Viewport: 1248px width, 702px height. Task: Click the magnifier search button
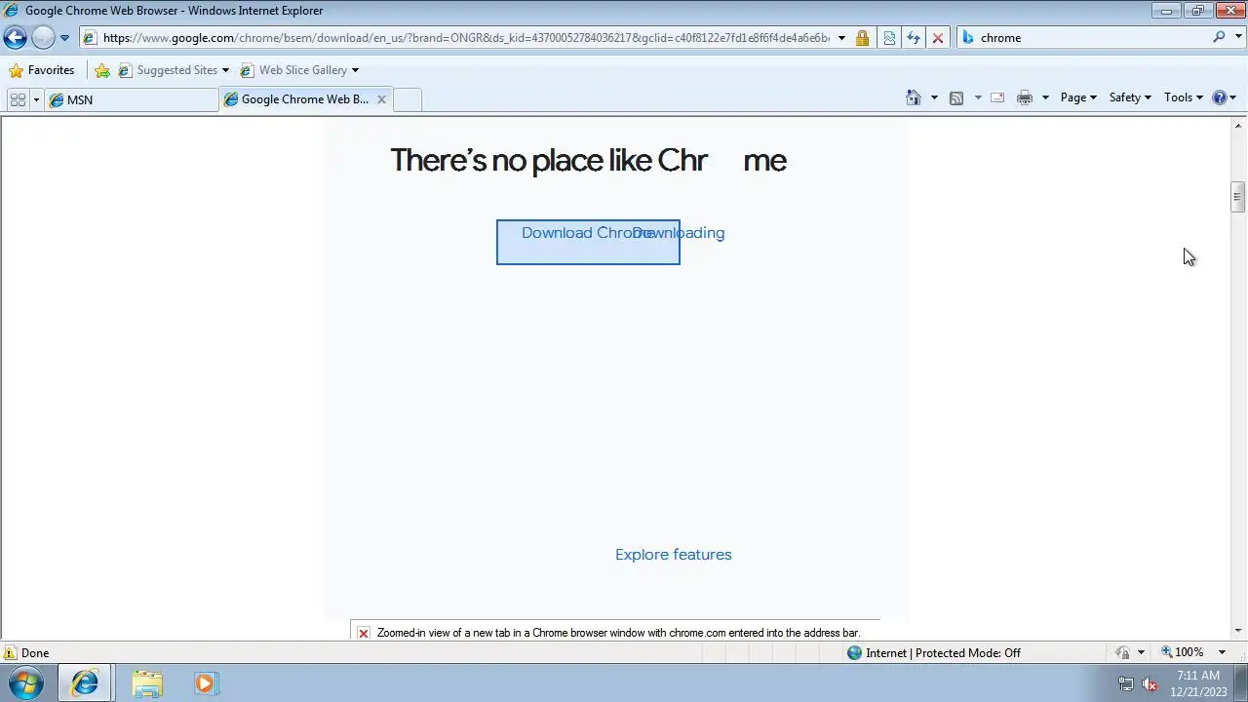pos(1219,37)
